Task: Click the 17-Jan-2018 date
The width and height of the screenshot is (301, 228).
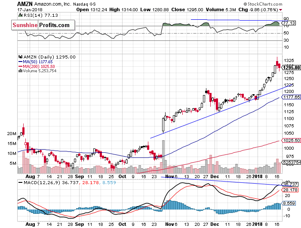Action: tap(30, 9)
